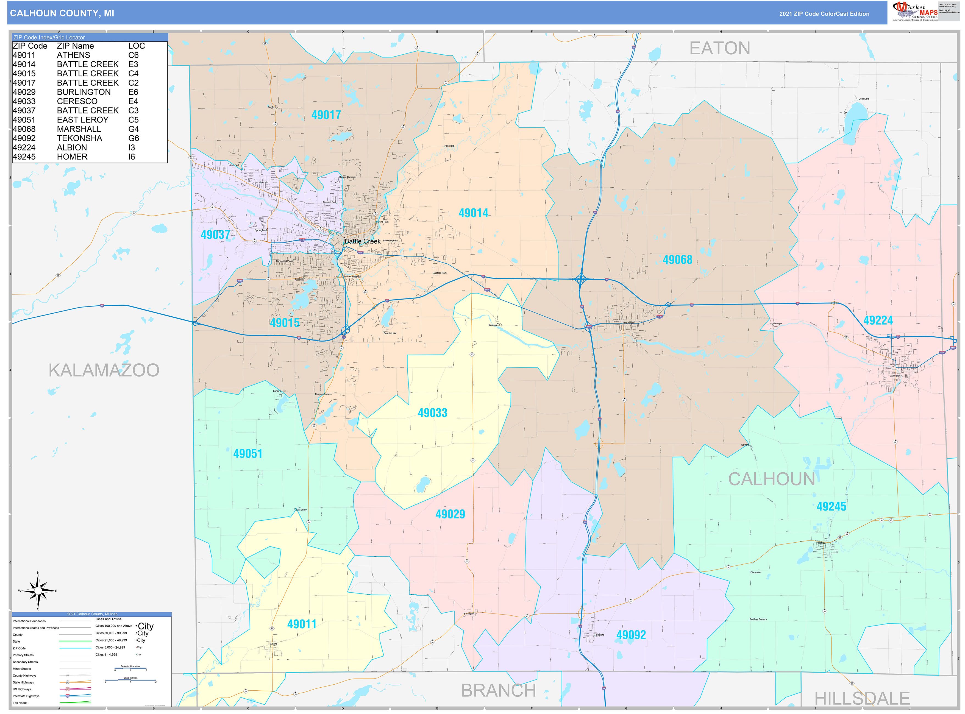The image size is (965, 714).
Task: Click 'Secondary Streets' legend entry
Action: pyautogui.click(x=25, y=662)
